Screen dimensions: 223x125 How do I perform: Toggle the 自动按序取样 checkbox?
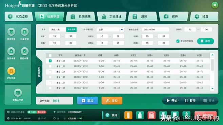tap(178, 41)
